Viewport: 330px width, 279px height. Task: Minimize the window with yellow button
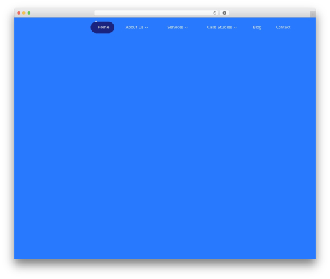point(24,13)
